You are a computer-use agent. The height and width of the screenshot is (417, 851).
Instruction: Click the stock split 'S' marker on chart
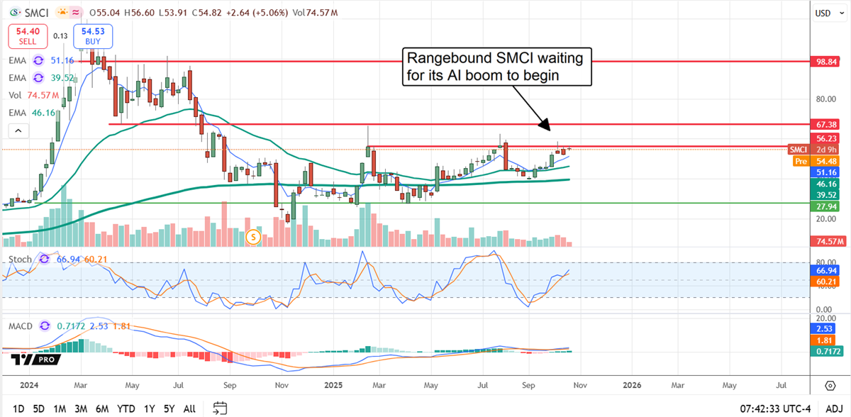253,237
